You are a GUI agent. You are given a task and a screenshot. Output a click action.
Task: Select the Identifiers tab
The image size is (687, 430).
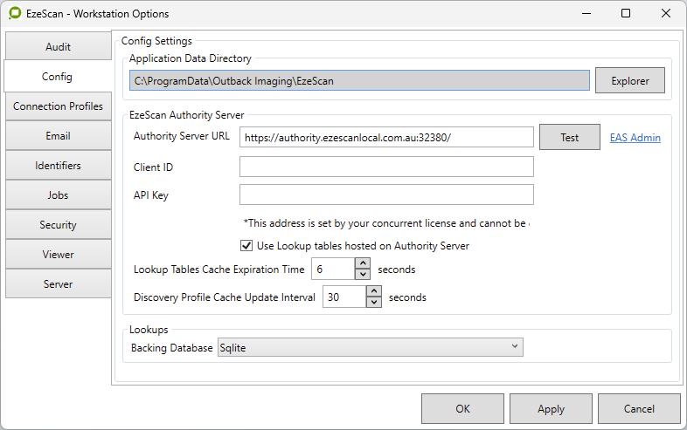[59, 166]
